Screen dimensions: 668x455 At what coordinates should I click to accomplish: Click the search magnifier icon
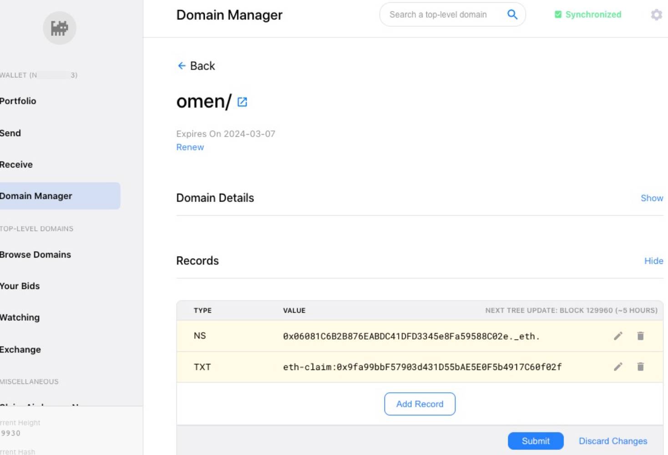click(512, 15)
